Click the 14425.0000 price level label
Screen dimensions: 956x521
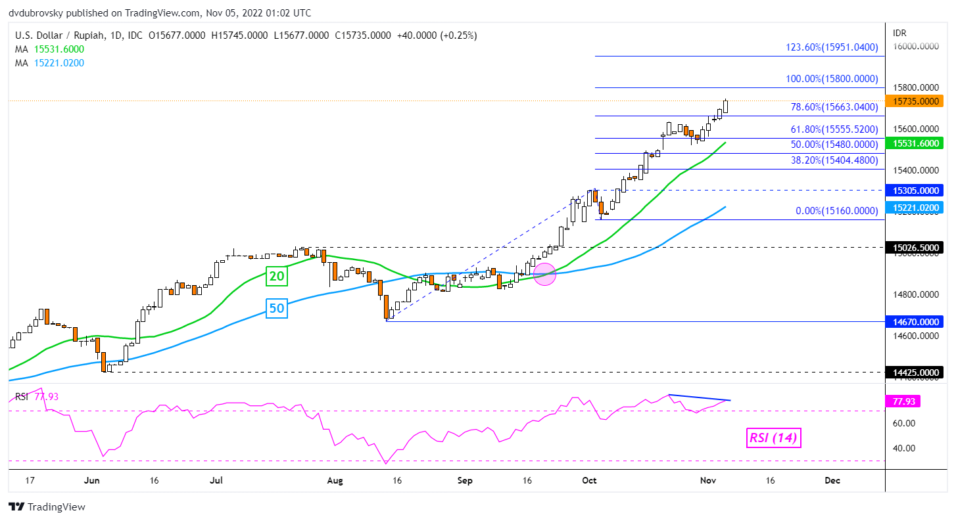[x=915, y=372]
